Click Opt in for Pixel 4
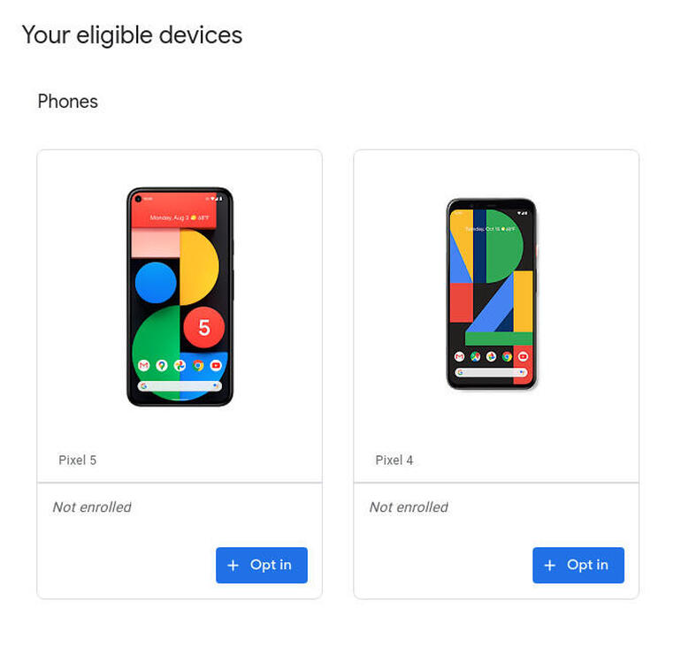 [x=578, y=565]
